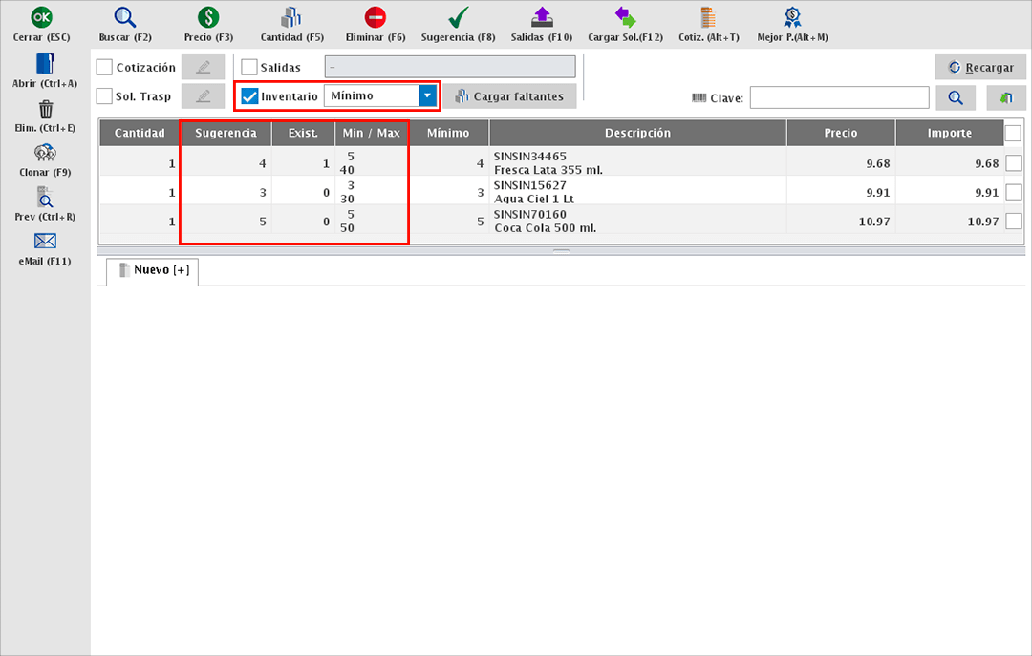
Task: Click the Sugerencia (F8) checkmark icon
Action: point(458,17)
